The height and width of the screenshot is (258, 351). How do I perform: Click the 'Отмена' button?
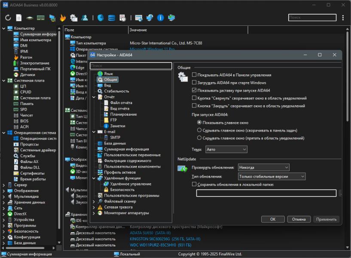[x=299, y=219]
